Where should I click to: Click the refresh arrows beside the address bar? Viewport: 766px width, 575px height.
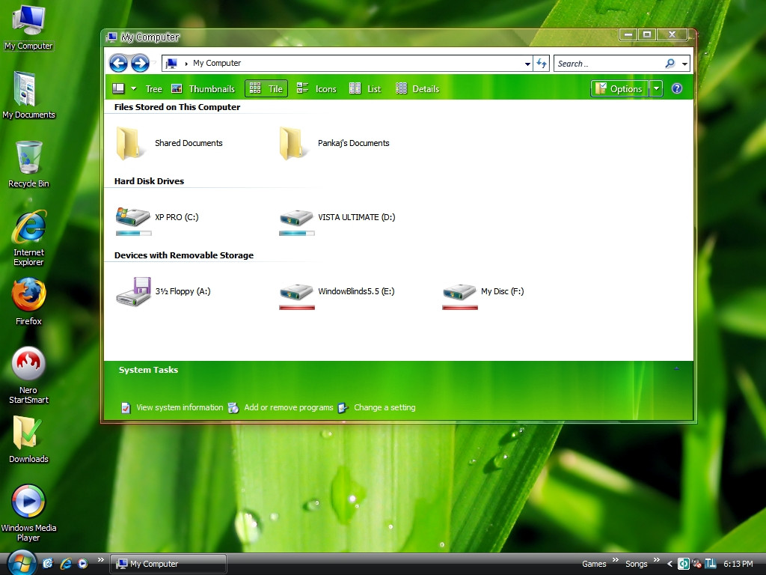click(x=542, y=63)
